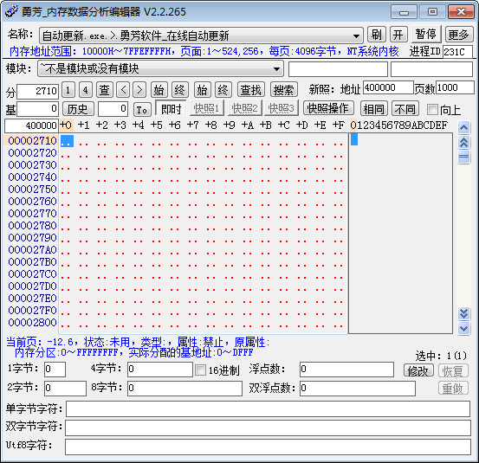The height and width of the screenshot is (463, 479).
Task: Click the highlighted first byte cell
Action: (x=67, y=141)
